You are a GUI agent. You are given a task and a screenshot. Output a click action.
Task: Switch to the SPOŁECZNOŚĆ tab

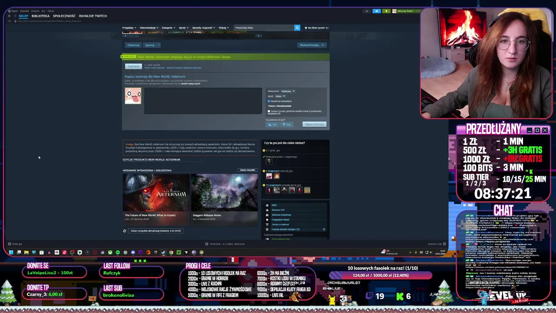64,16
